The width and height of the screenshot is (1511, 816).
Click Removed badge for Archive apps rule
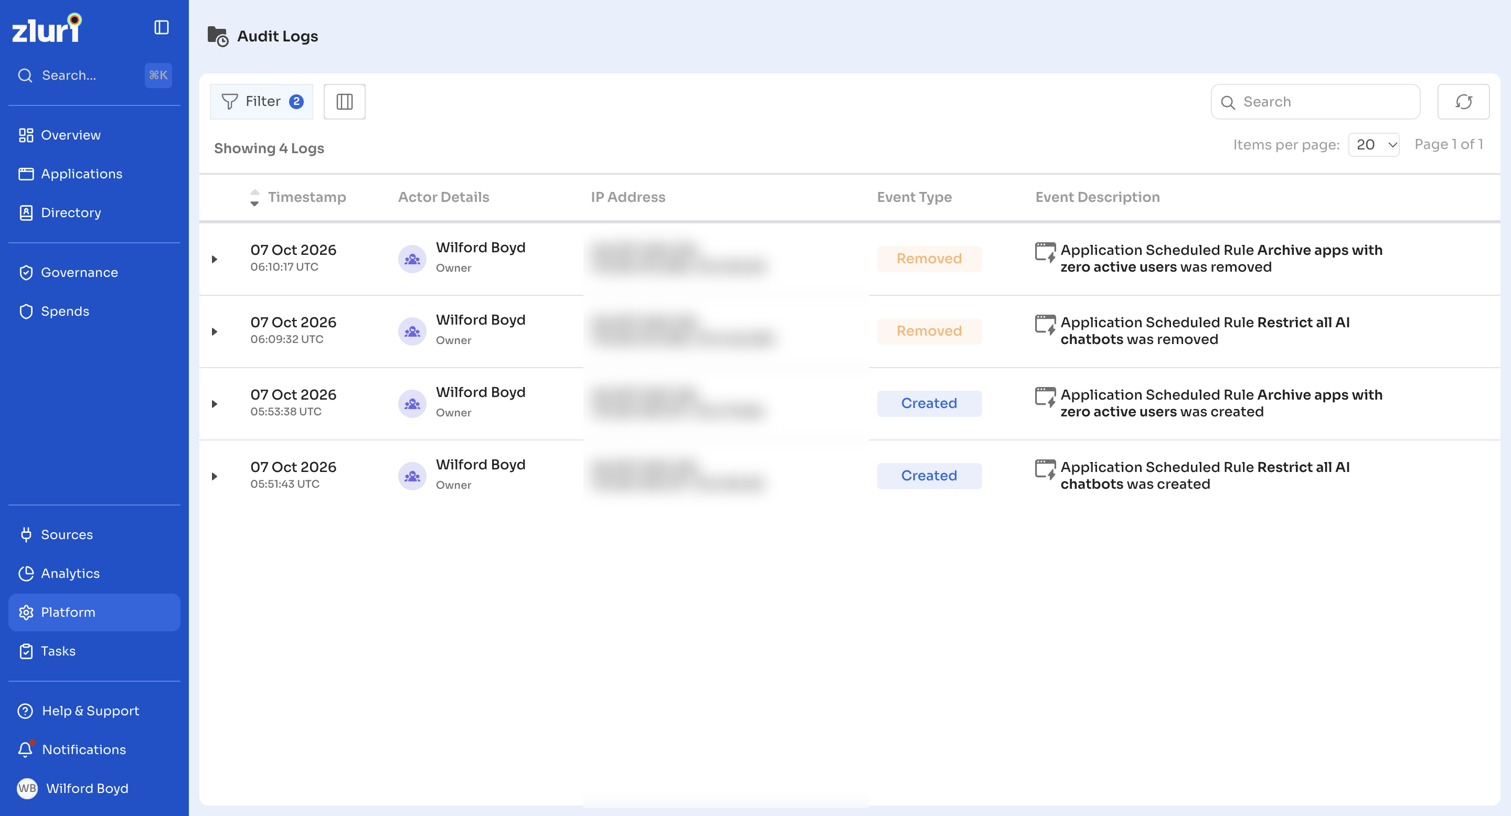point(929,259)
